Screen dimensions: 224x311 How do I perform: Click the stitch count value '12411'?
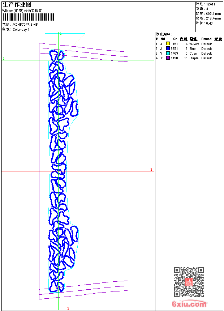(211, 4)
